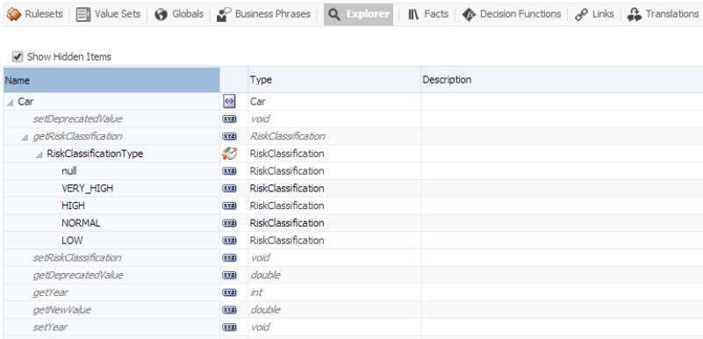Click the Globals globe icon

[161, 14]
